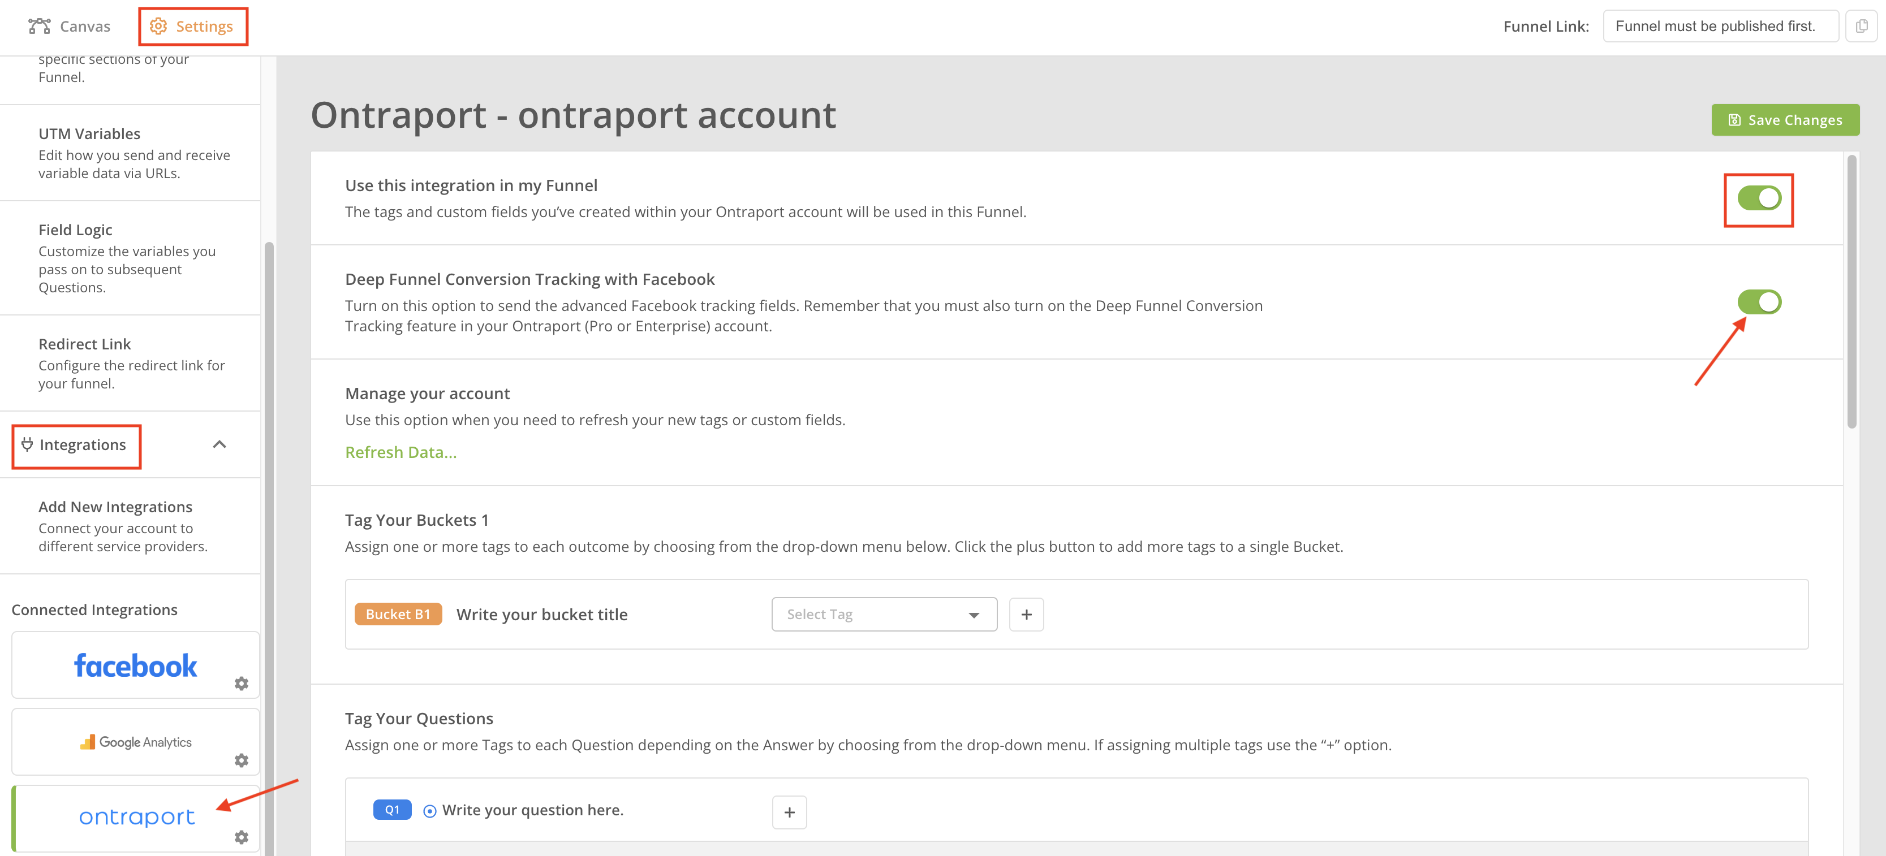The image size is (1886, 856).
Task: Collapse the Integrations section chevron
Action: coord(219,445)
